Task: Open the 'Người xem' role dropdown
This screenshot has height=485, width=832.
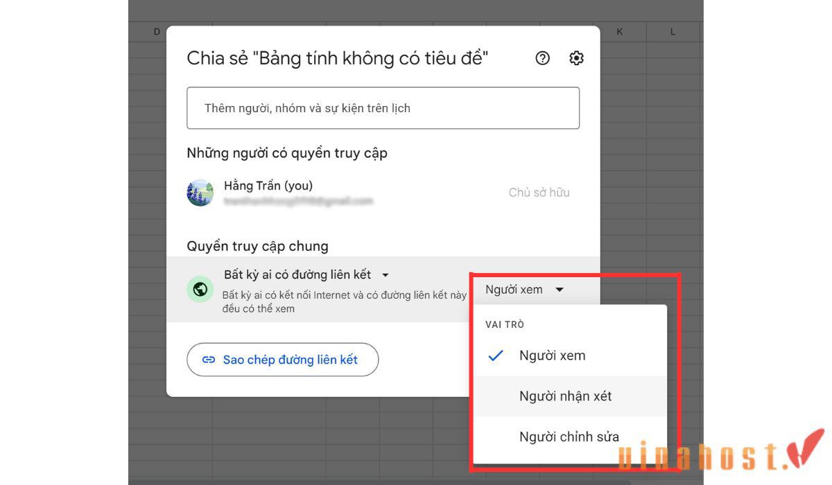Action: coord(525,290)
